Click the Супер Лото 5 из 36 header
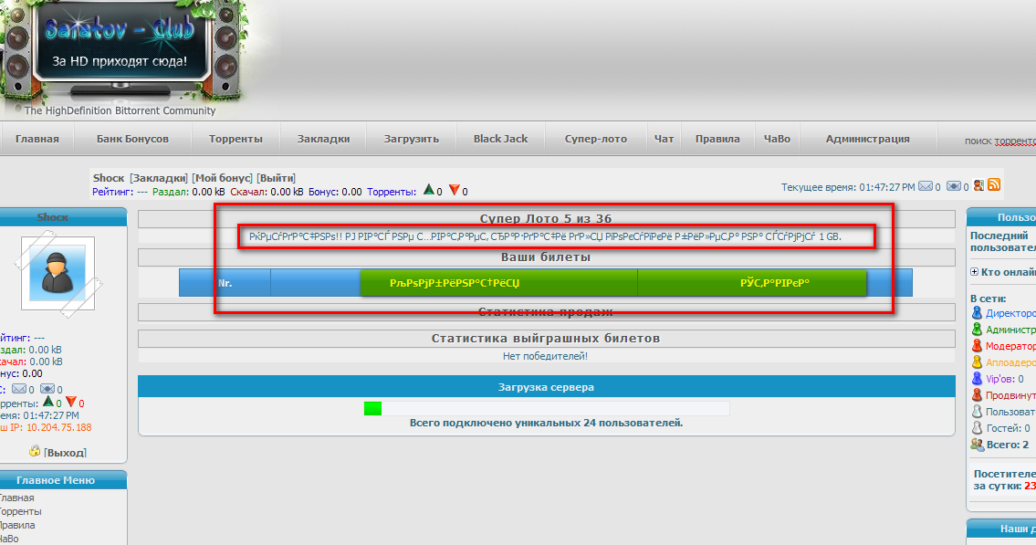 click(x=546, y=219)
